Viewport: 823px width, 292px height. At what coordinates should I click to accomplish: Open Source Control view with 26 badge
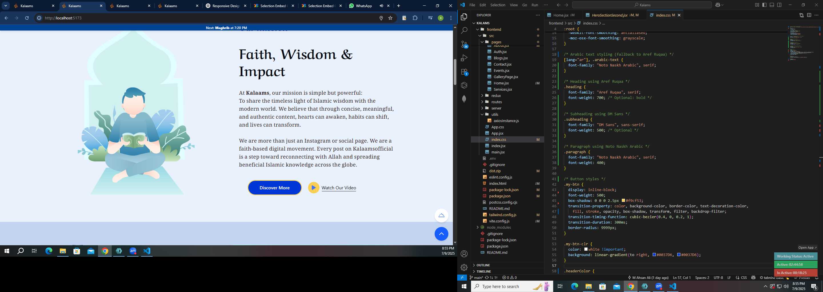point(464,44)
